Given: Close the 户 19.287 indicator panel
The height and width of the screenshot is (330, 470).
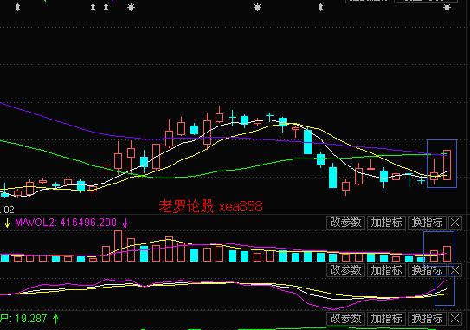Looking at the screenshot, I should [x=454, y=318].
